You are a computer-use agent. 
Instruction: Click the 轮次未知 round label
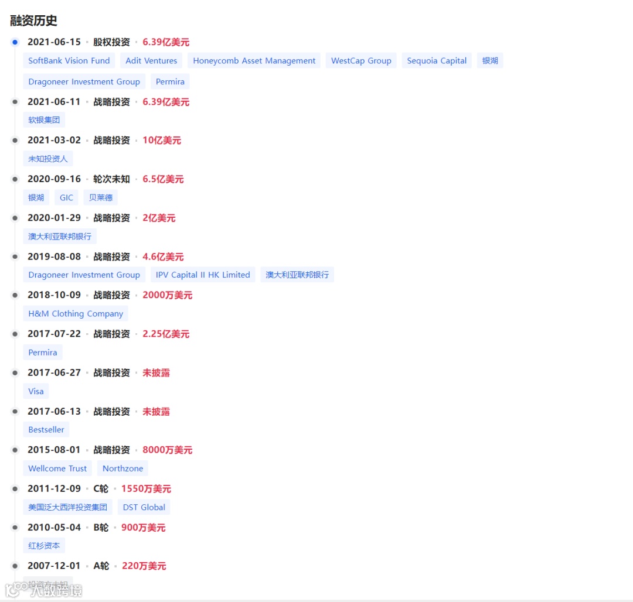[x=112, y=179]
